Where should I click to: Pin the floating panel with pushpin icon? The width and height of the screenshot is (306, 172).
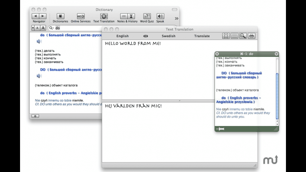pyautogui.click(x=220, y=129)
